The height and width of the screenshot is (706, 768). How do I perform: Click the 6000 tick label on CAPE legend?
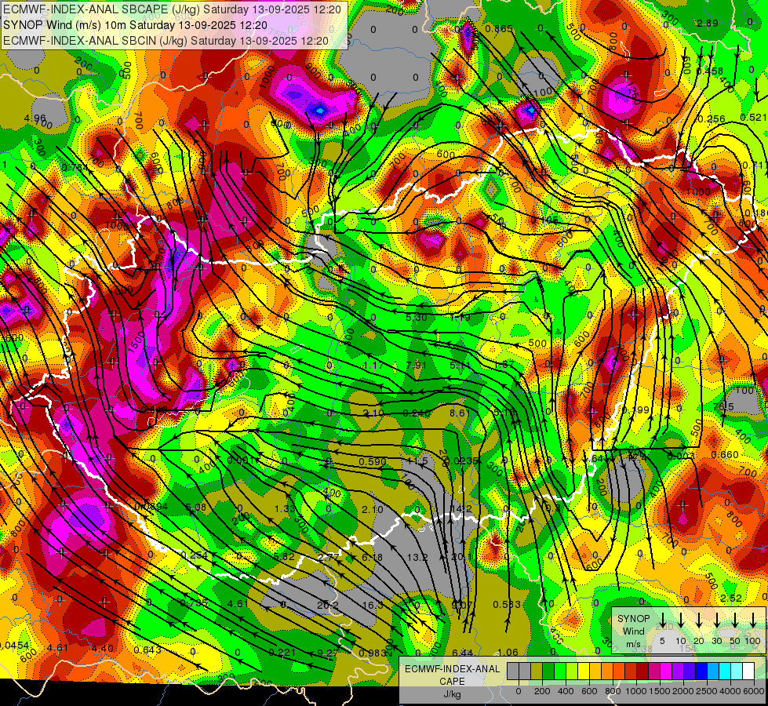[755, 691]
